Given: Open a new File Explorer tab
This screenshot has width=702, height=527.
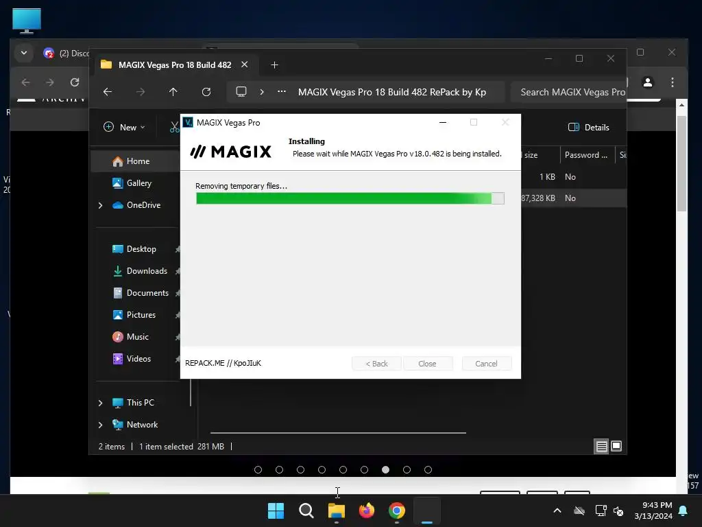Looking at the screenshot, I should (274, 65).
